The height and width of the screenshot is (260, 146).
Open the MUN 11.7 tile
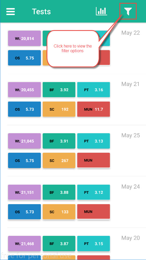pos(93,109)
